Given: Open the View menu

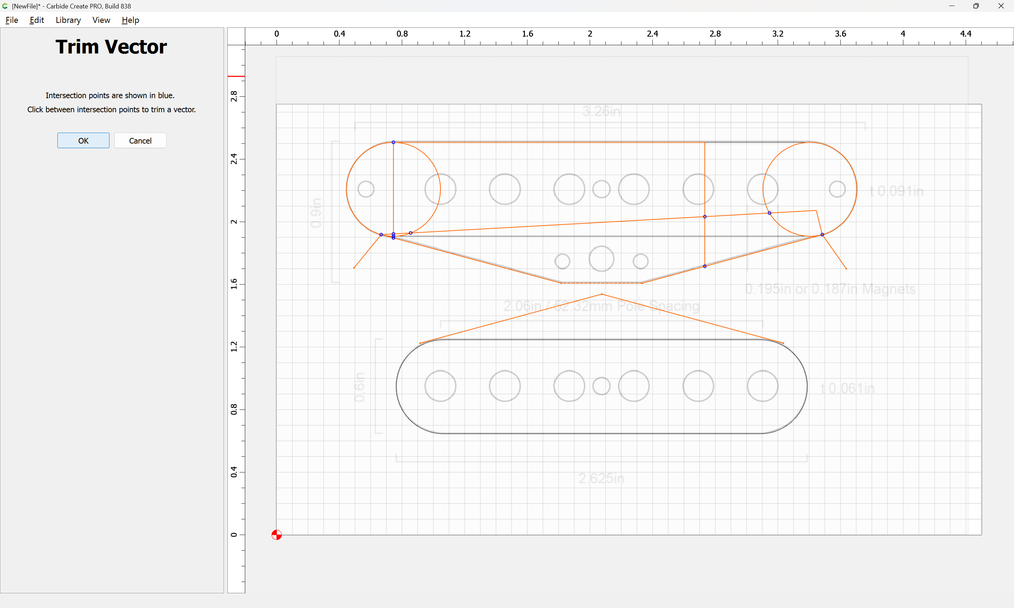Looking at the screenshot, I should pos(101,20).
